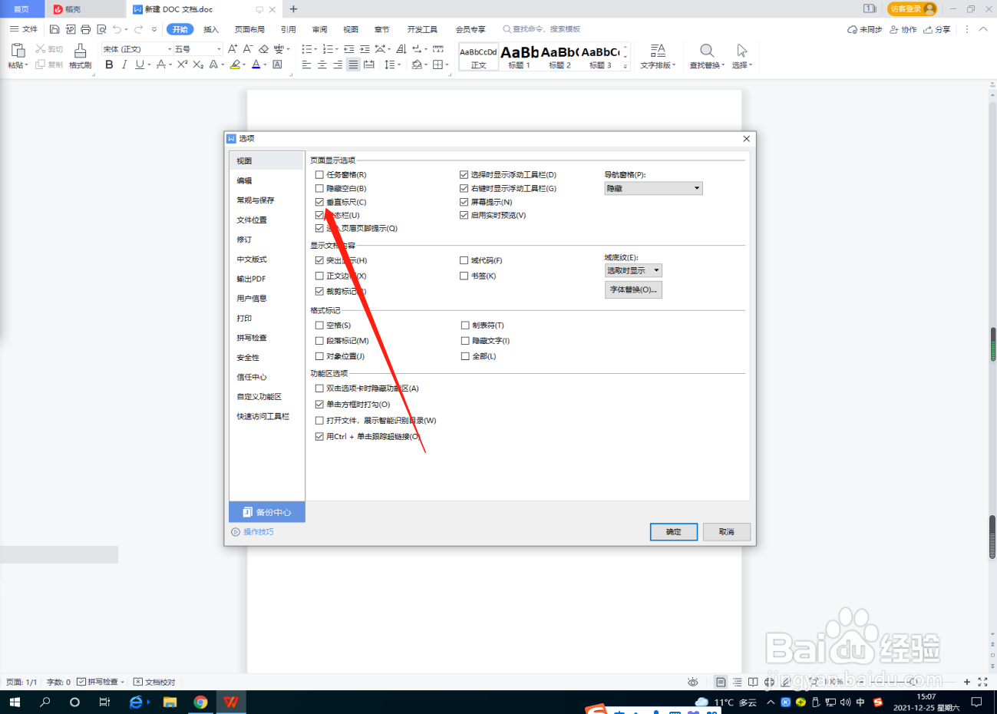Toggle Italic formatting icon
This screenshot has width=997, height=714.
point(124,64)
